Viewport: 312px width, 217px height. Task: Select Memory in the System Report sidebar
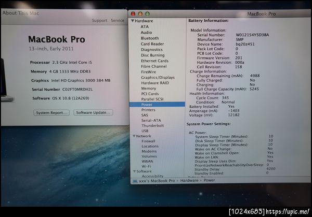(148, 88)
